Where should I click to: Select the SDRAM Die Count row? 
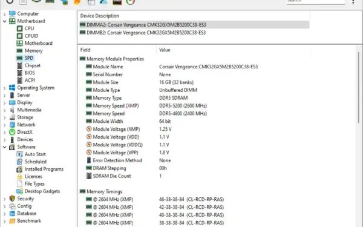tap(194, 176)
